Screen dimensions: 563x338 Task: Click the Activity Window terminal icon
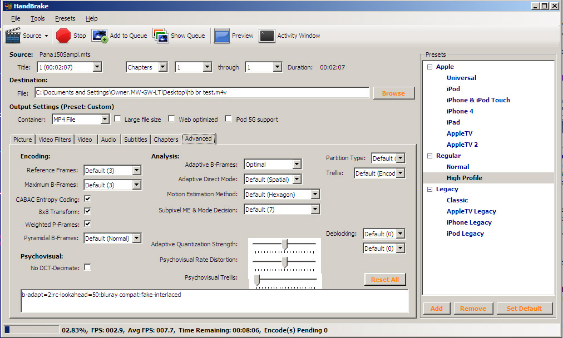267,36
